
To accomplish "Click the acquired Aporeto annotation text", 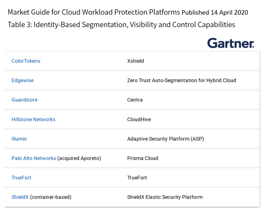I will [78, 158].
